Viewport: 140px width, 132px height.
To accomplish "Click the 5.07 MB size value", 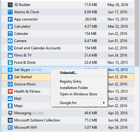I will pos(91,127).
